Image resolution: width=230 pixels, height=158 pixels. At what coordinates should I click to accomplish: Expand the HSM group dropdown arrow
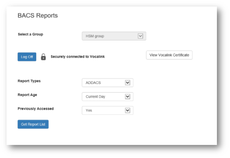140,36
